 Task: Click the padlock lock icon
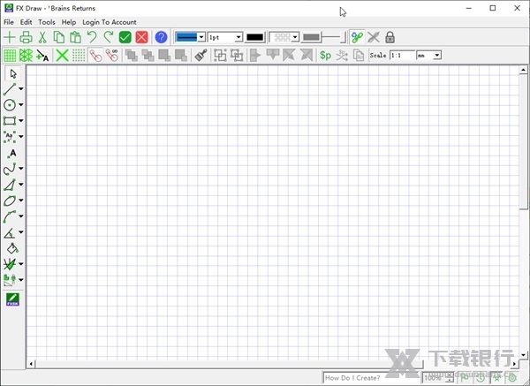(x=390, y=37)
